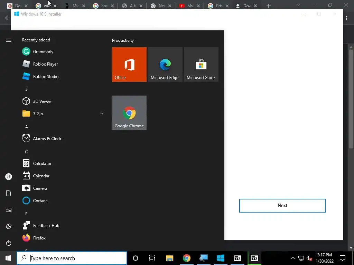
Task: Click Chrome's back arrow button
Action: coord(7,18)
